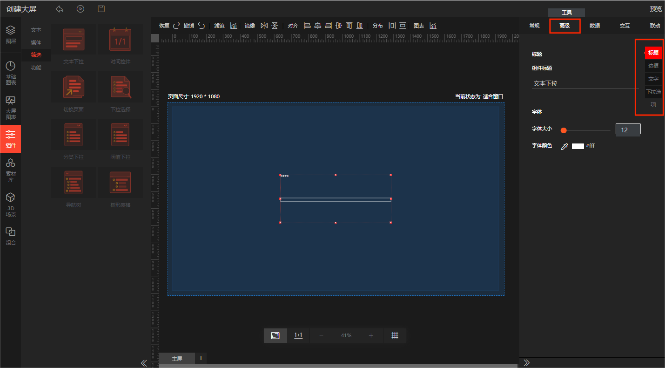Click the align horizontal center icon
Image resolution: width=665 pixels, height=368 pixels.
[x=318, y=26]
